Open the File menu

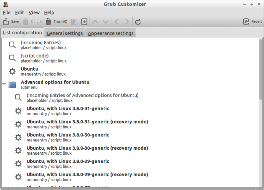[7, 13]
